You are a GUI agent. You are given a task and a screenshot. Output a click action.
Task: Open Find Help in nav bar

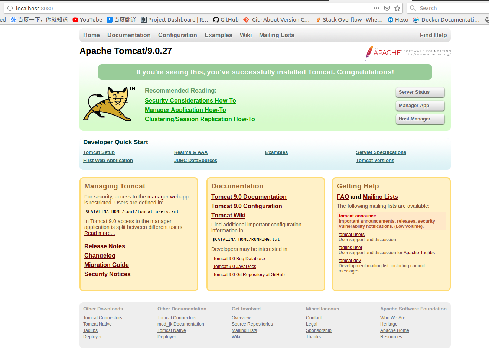433,35
